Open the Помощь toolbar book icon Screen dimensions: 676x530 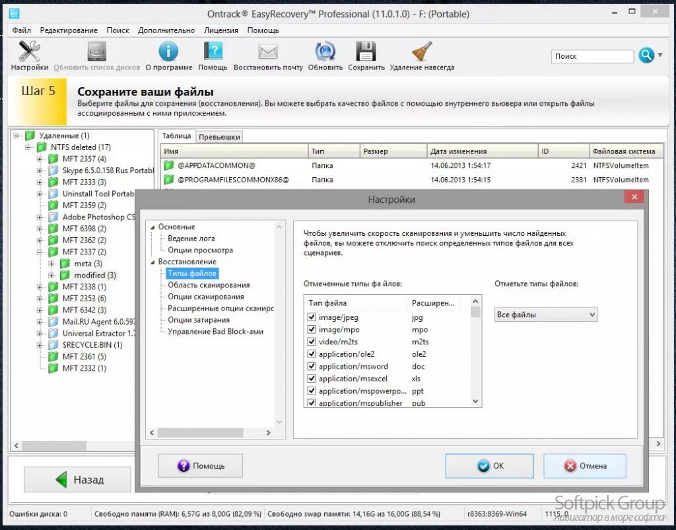213,52
